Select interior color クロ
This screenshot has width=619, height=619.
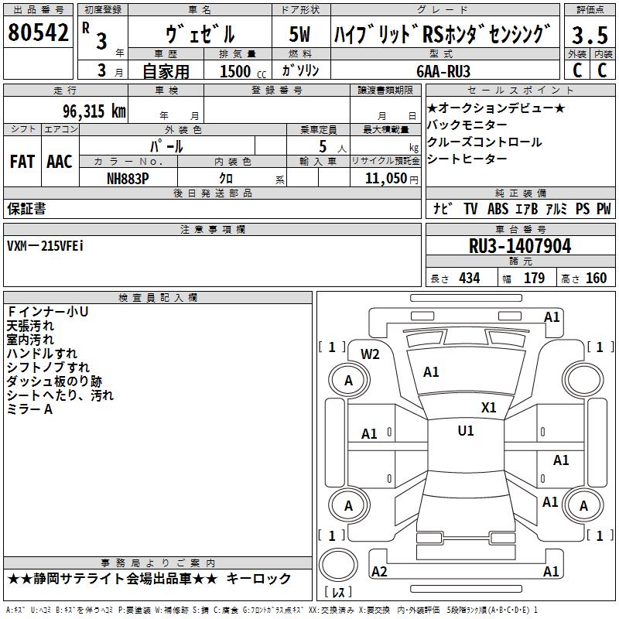coord(226,179)
